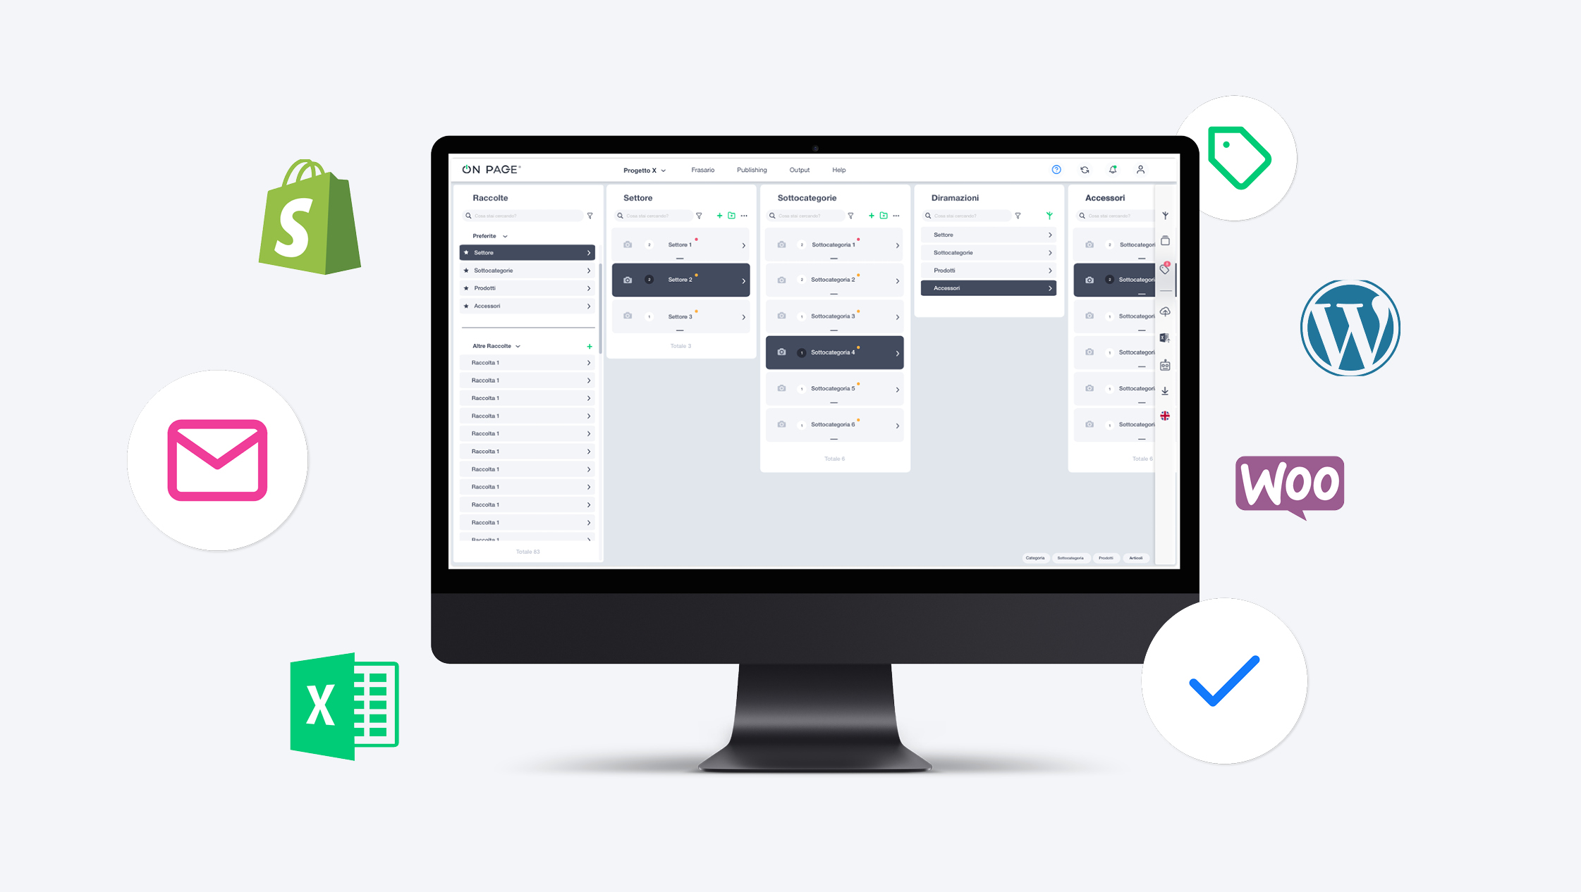Screen dimensions: 1581x892
Task: Click the globe/language icon in Accessori panel
Action: click(x=1165, y=414)
